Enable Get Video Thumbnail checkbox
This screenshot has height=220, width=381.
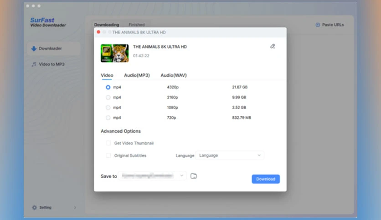[x=108, y=143]
